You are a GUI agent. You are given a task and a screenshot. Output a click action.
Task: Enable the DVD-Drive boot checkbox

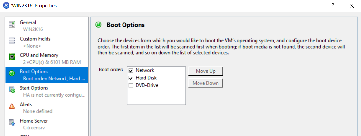131,86
